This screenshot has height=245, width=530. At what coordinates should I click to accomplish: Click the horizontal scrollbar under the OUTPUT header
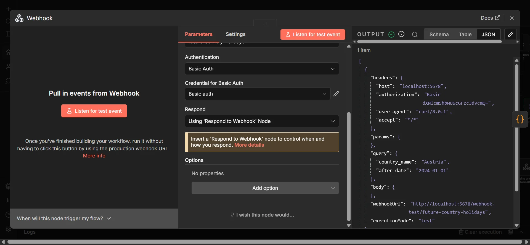429,42
